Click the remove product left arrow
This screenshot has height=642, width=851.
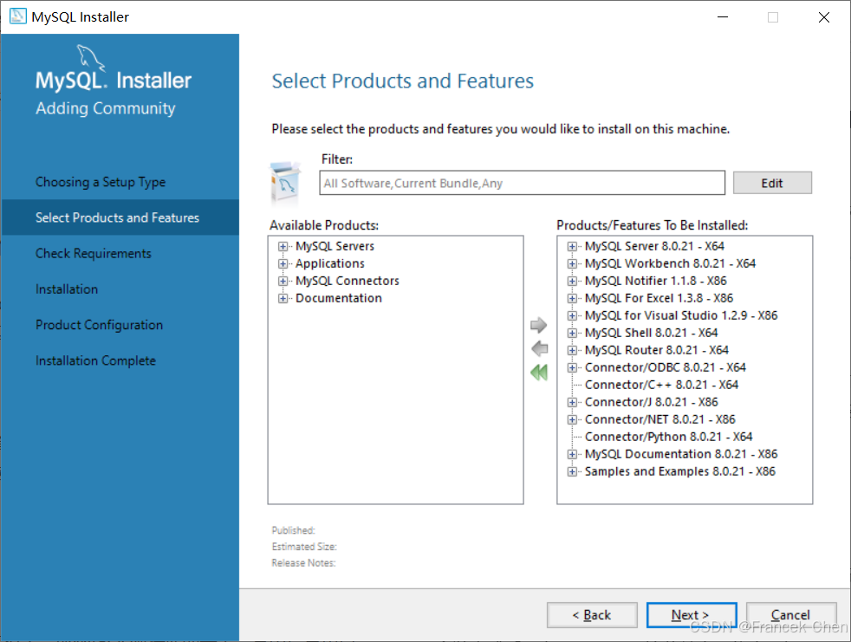pyautogui.click(x=540, y=348)
